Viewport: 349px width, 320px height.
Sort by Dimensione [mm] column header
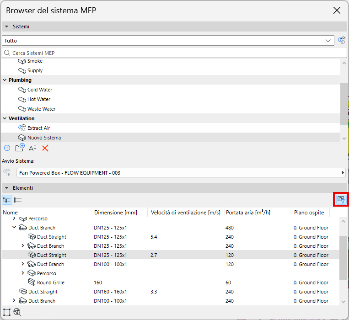pyautogui.click(x=120, y=213)
